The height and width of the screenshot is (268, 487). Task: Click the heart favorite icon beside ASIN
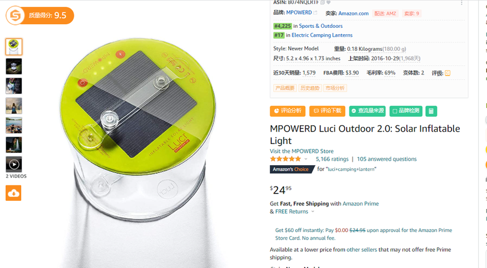coord(328,2)
